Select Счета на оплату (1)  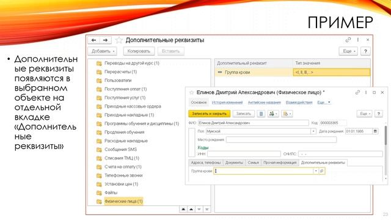pos(123,167)
